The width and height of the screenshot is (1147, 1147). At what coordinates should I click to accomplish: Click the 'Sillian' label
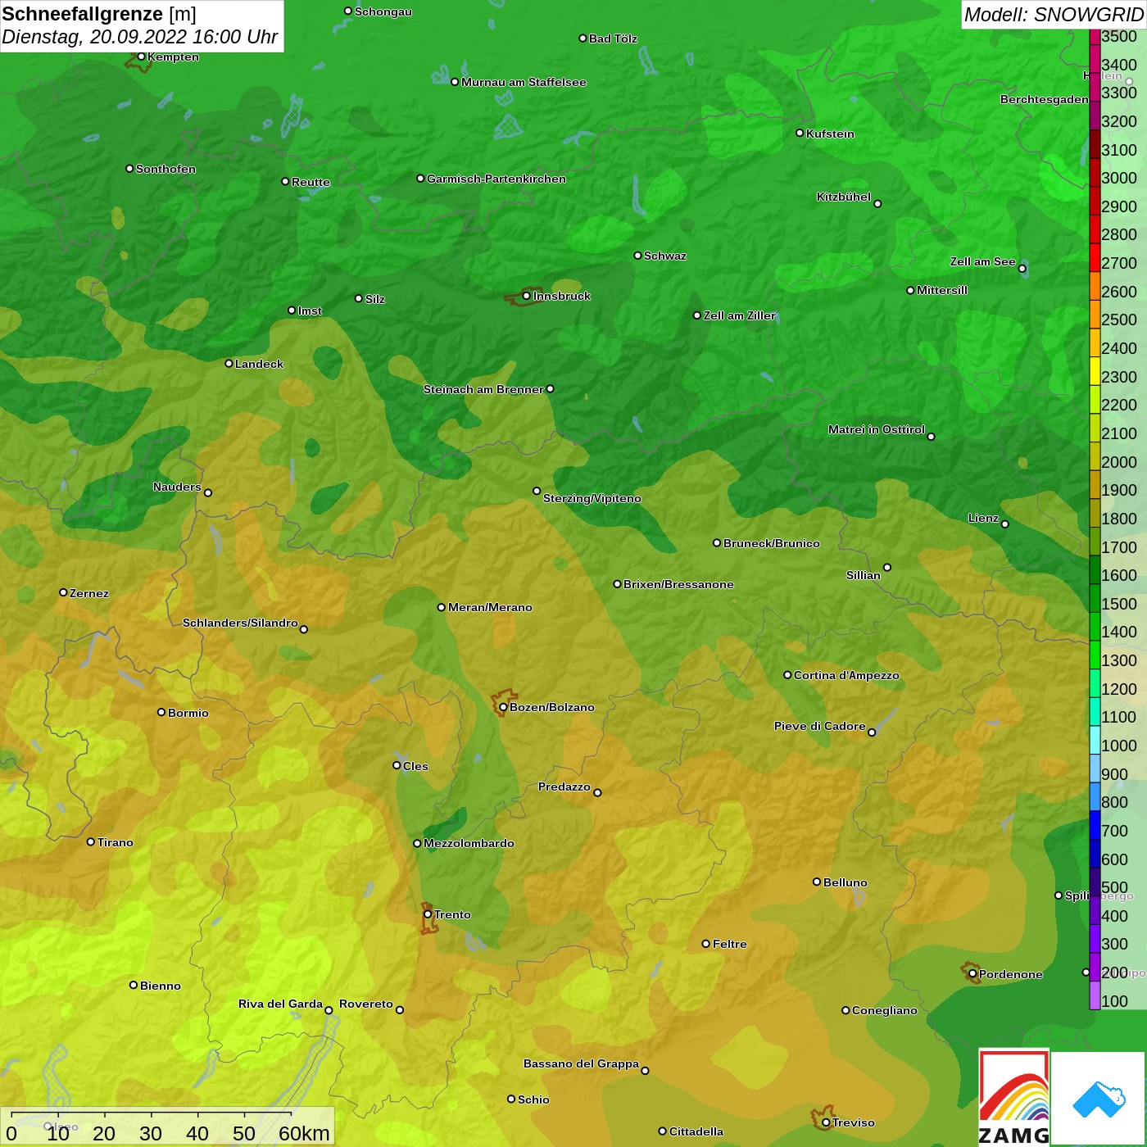tap(864, 575)
